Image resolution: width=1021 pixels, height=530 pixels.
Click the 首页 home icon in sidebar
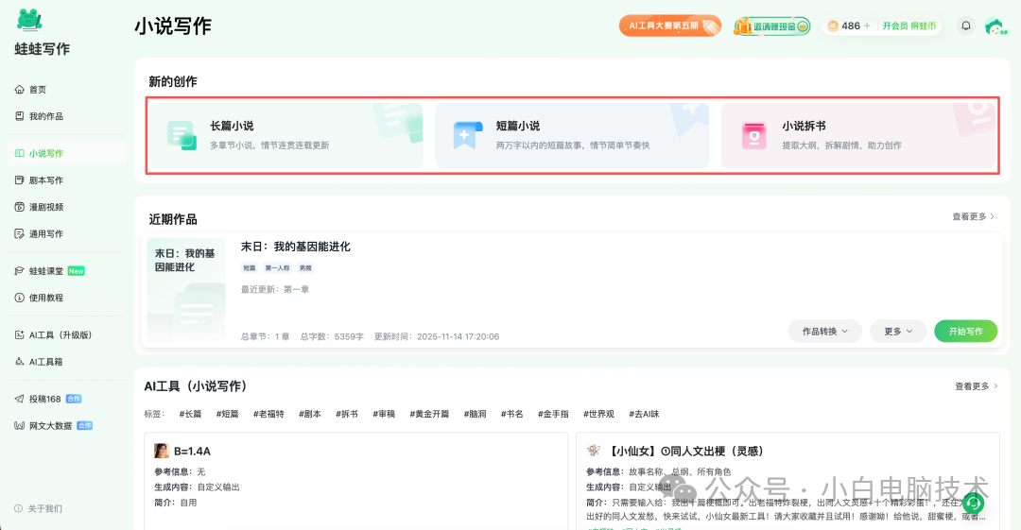pyautogui.click(x=20, y=89)
